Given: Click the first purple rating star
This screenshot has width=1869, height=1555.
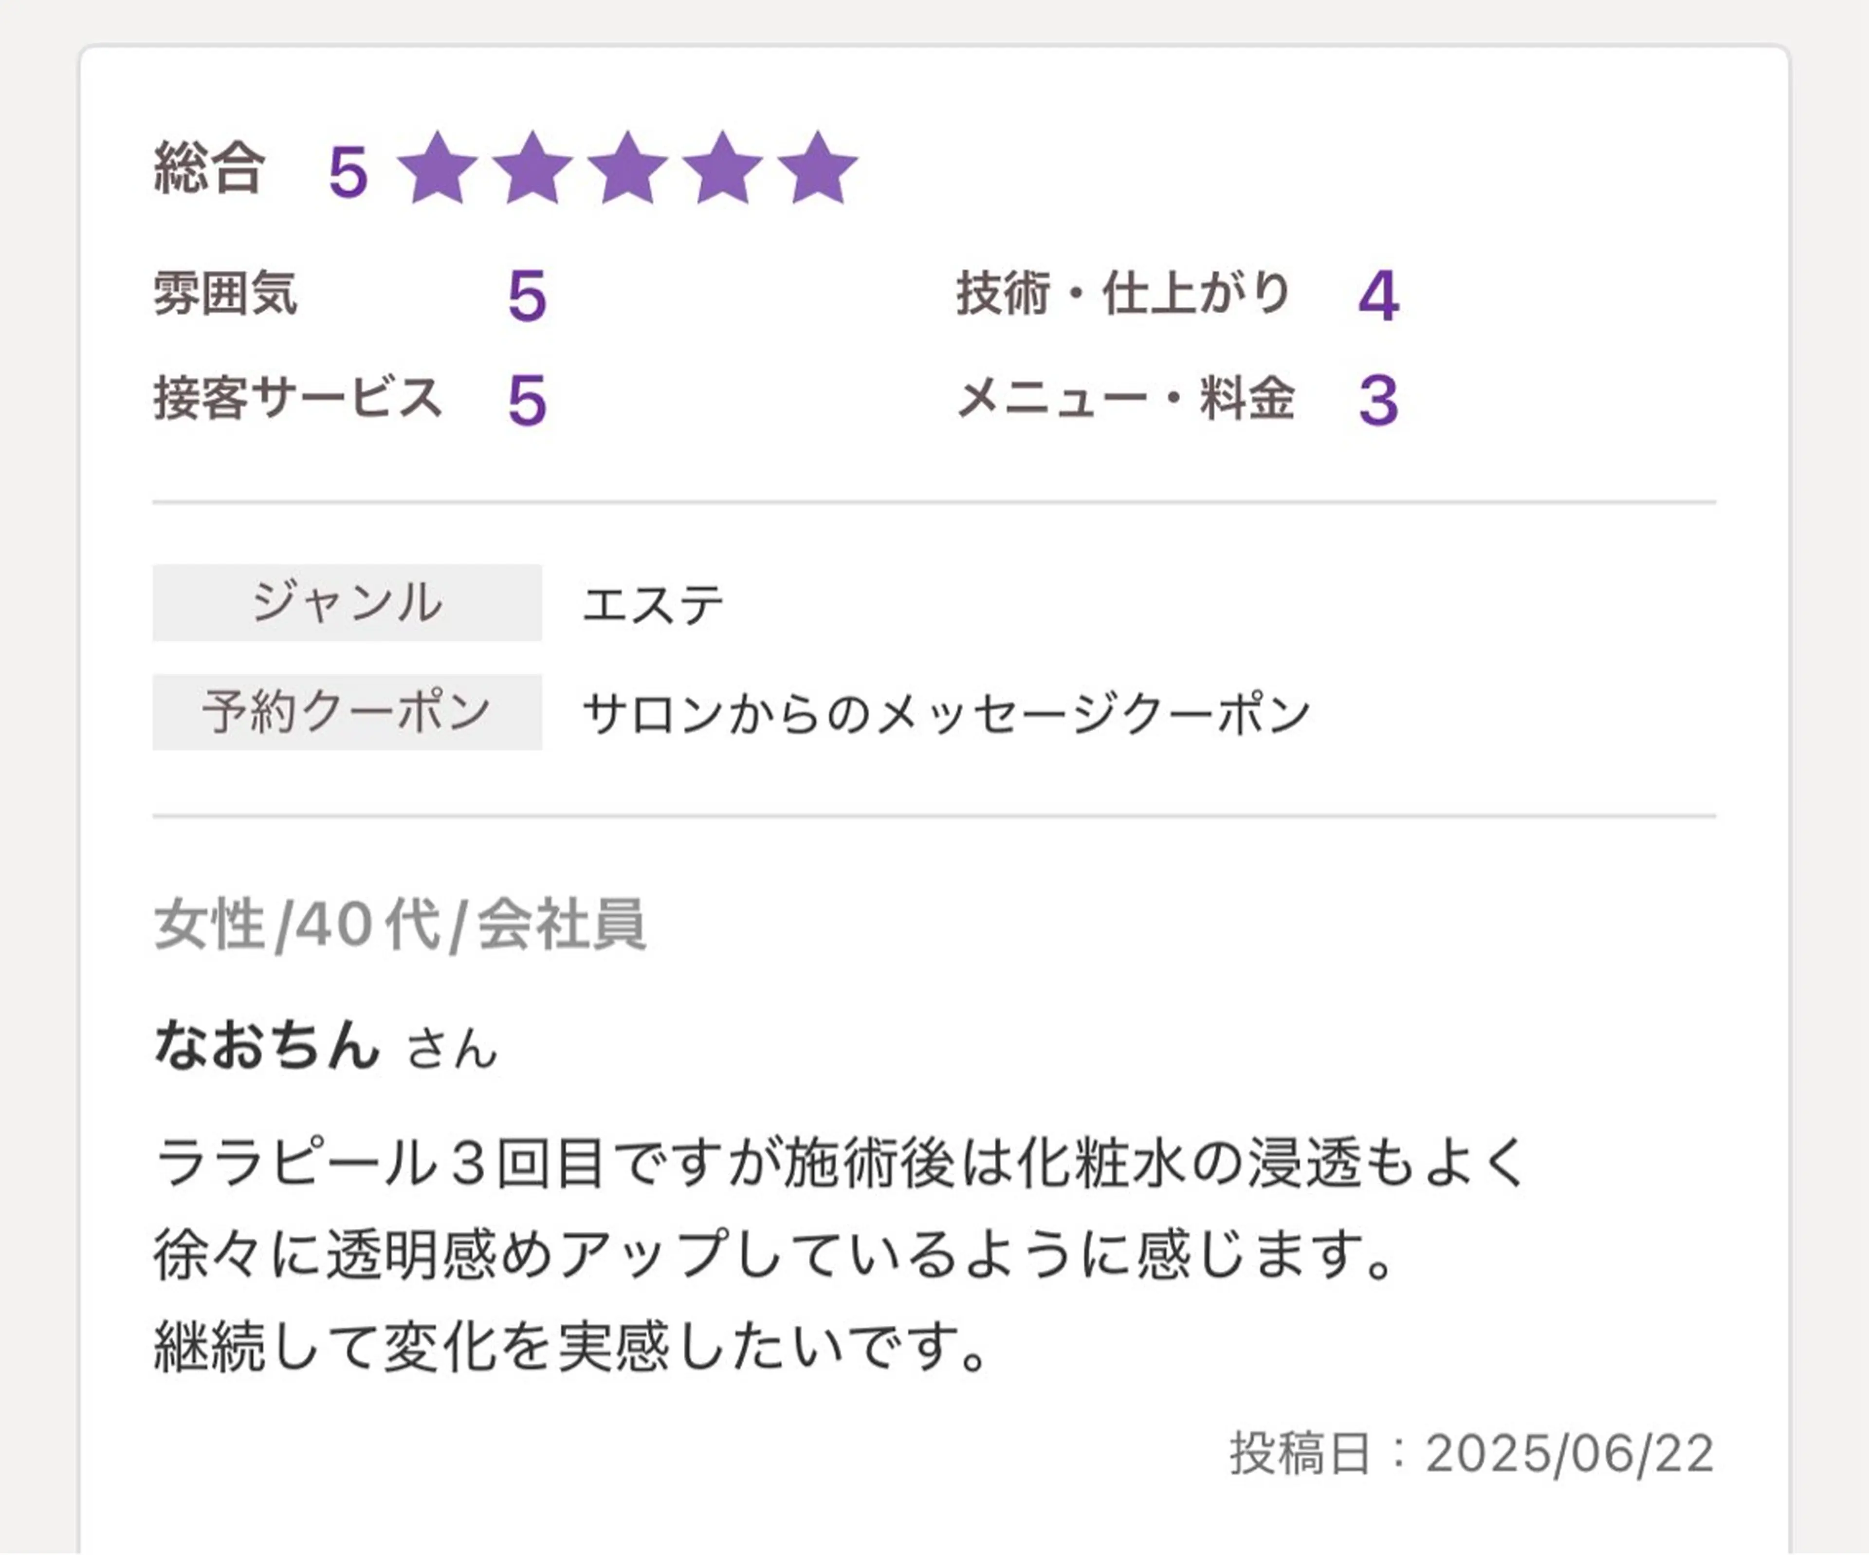Looking at the screenshot, I should point(437,169).
